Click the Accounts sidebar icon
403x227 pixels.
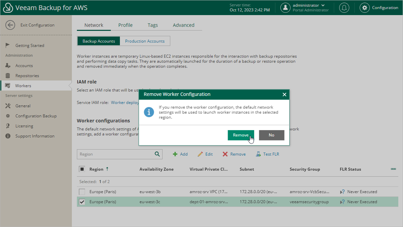point(8,66)
